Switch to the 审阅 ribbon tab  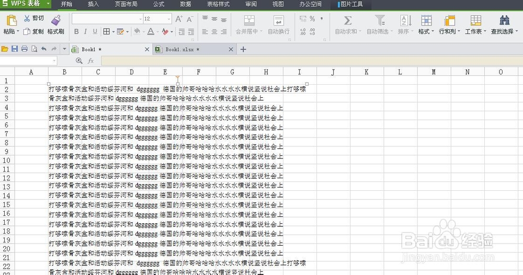tap(251, 4)
